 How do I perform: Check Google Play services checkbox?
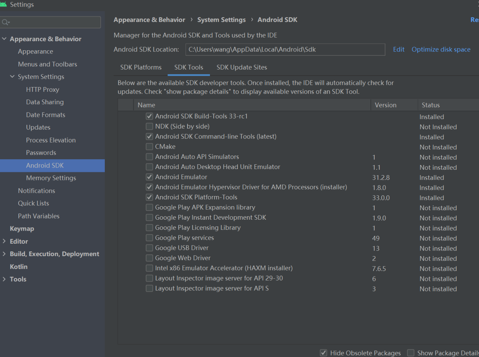pyautogui.click(x=149, y=238)
